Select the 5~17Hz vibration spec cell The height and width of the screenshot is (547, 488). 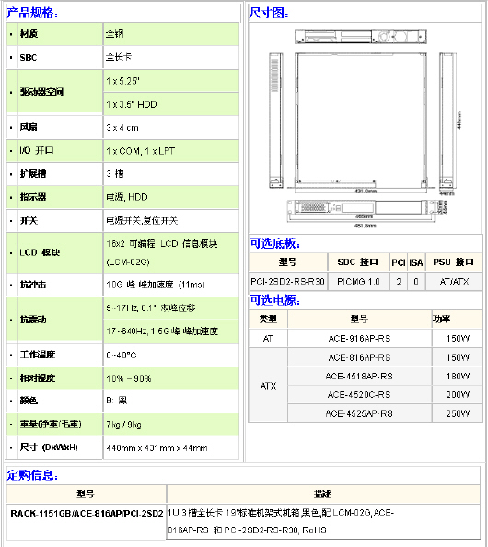[171, 308]
